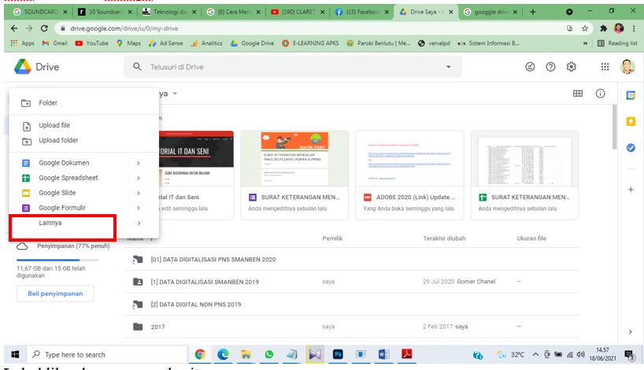Open Google Keep in side panel

tap(631, 121)
